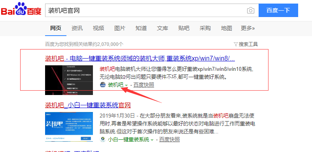Switch to the 资讯 tab
Screen dimensions: 312x152
pyautogui.click(x=77, y=28)
